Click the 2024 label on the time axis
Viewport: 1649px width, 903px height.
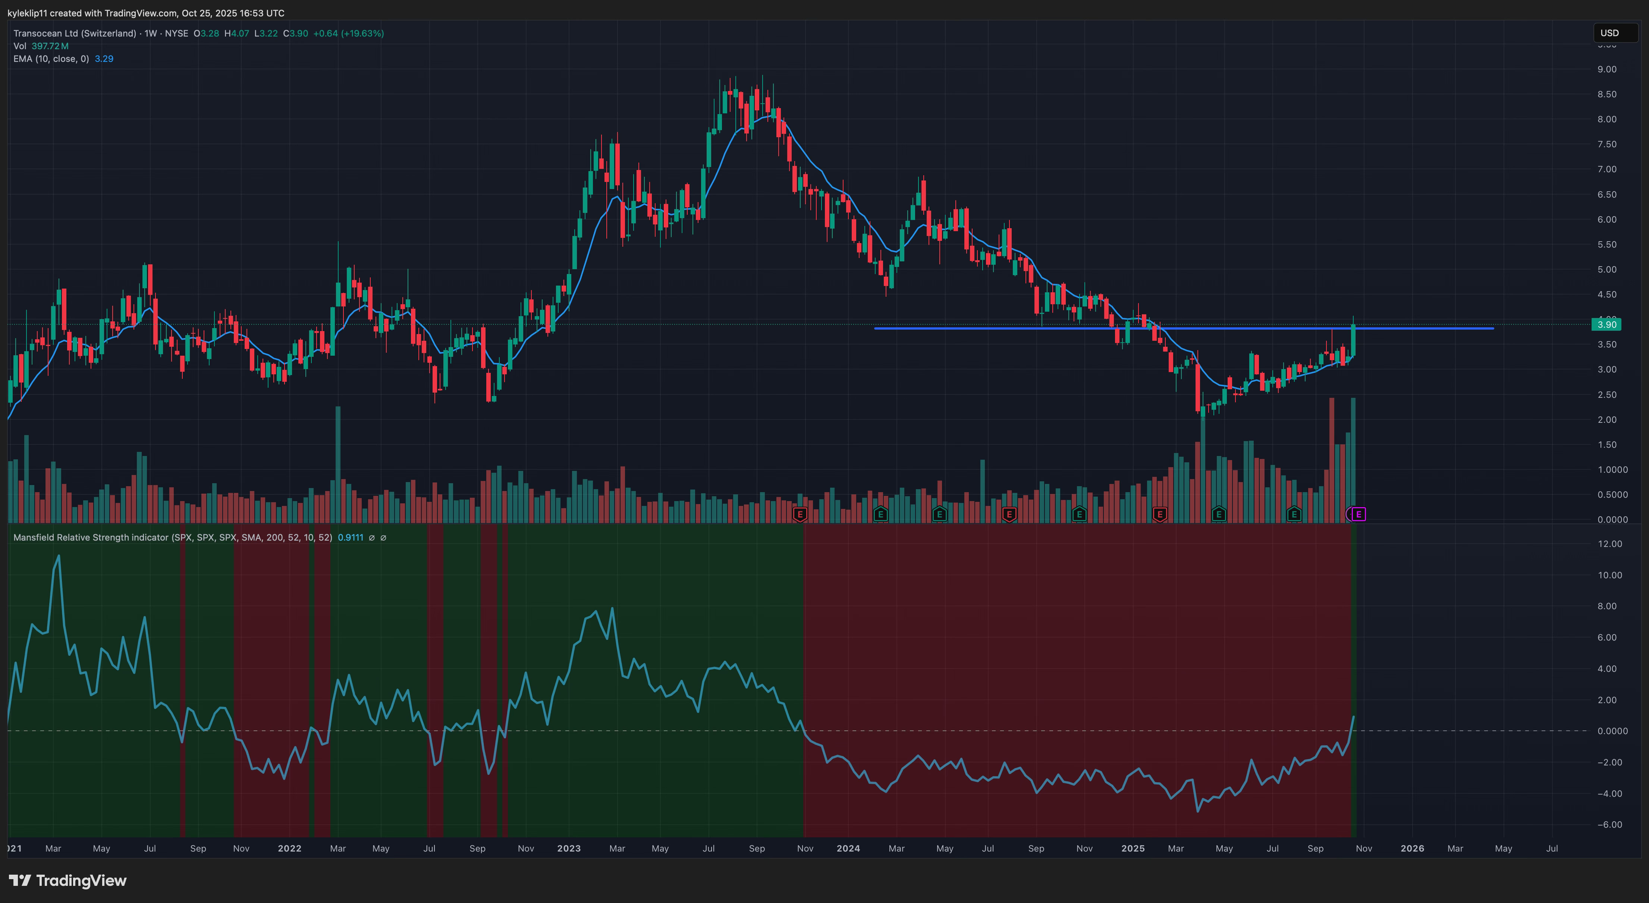848,849
